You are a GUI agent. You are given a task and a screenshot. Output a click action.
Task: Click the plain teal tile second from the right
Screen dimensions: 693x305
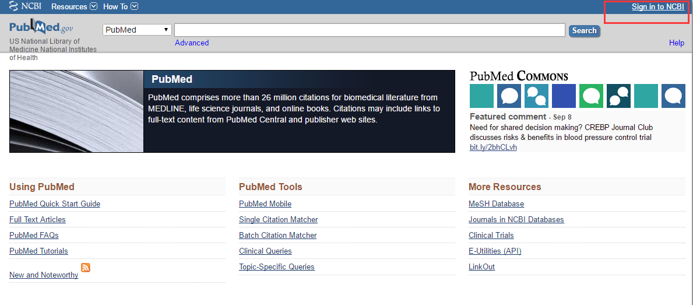[x=646, y=96]
